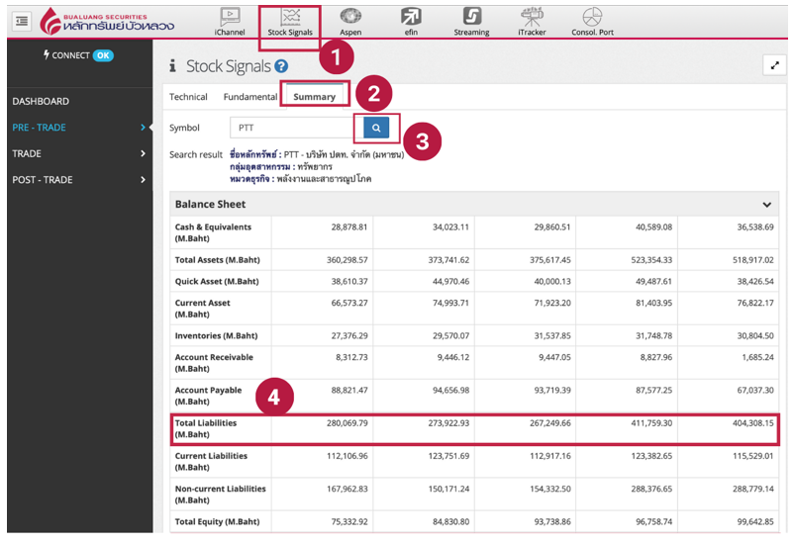Select the Total Liabilities row label
The image size is (795, 543).
205,428
